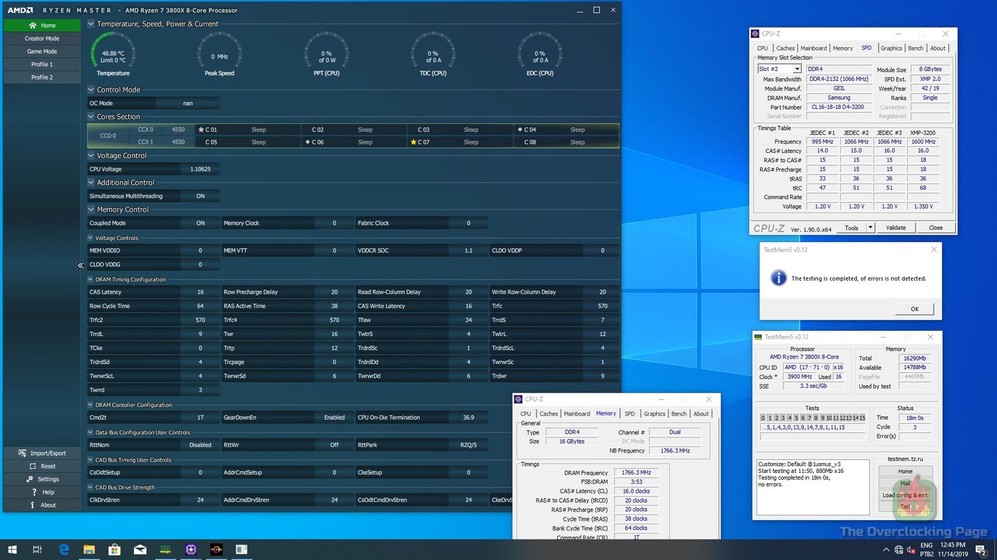The image size is (997, 560).
Task: Expand the Tools dropdown arrow in CPU-Z
Action: coord(871,228)
